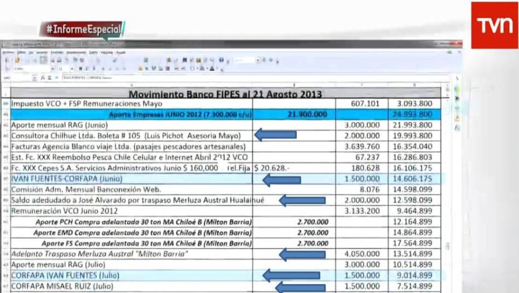519x293 pixels.
Task: Select cell 'Aporte PCH Compra adelantada 30 ton'
Action: 131,222
